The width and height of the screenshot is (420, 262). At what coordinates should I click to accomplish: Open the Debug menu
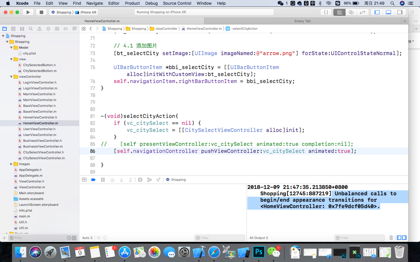pos(151,3)
